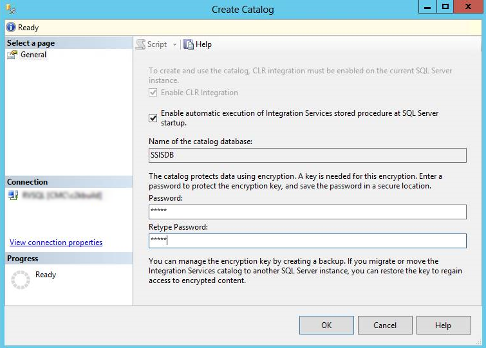Viewport: 486px width, 348px height.
Task: Click the blurred server connection name
Action: click(x=62, y=196)
